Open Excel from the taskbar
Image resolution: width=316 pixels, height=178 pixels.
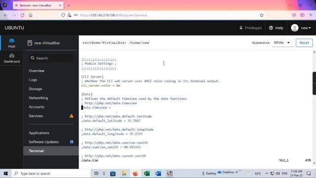(x=147, y=174)
